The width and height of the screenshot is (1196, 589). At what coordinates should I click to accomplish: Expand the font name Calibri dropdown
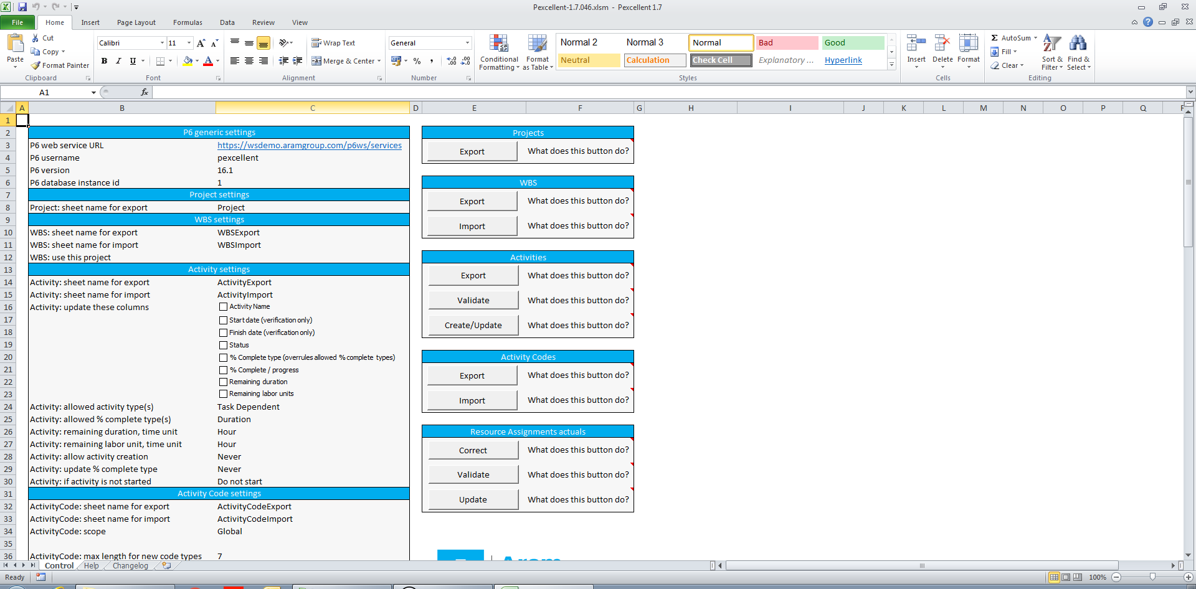click(162, 43)
